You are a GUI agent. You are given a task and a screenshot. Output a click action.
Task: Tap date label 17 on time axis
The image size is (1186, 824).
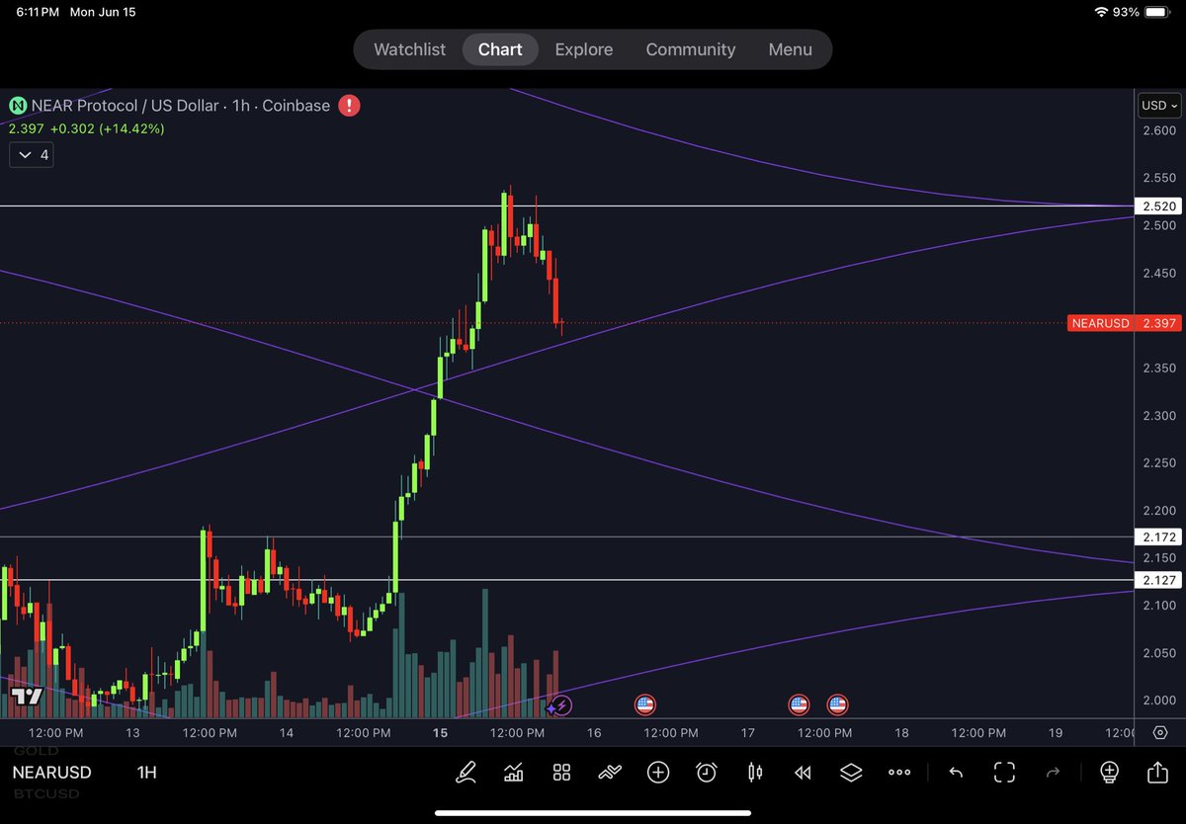tap(748, 733)
